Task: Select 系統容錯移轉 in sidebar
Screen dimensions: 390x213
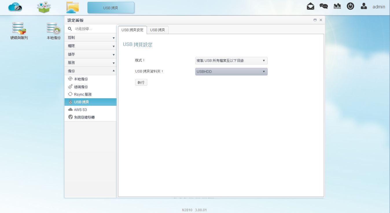Action: coord(91,117)
